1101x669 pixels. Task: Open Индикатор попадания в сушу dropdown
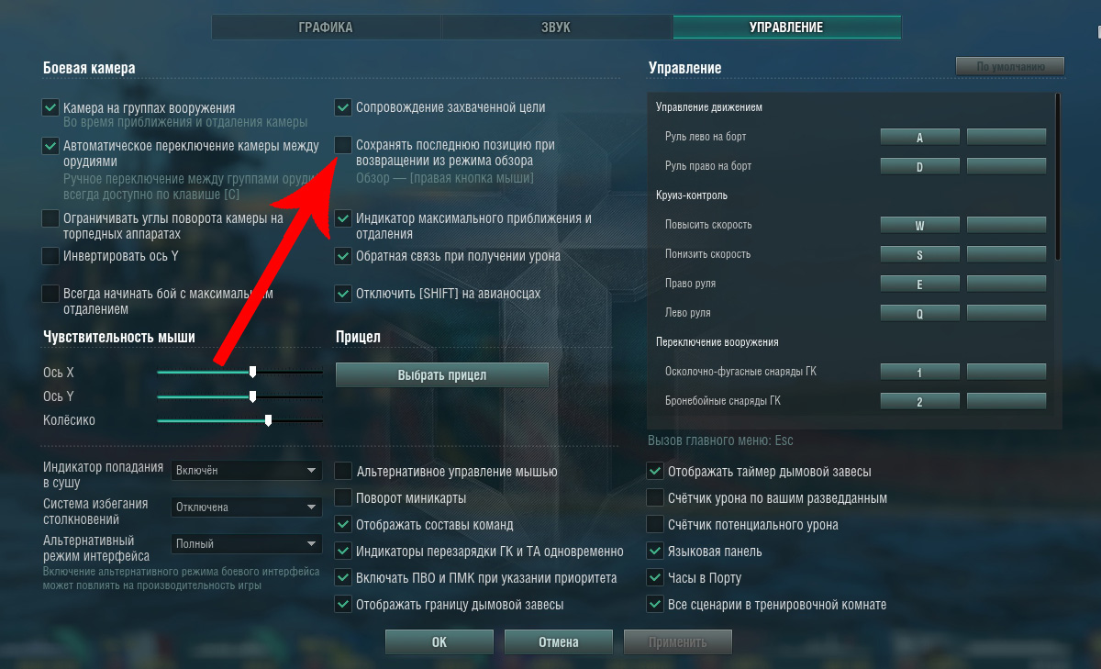(247, 471)
